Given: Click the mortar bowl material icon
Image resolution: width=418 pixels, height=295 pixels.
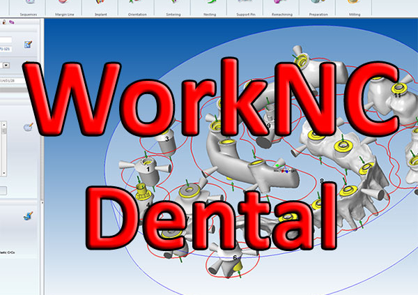Looking at the screenshot, I should (29, 127).
